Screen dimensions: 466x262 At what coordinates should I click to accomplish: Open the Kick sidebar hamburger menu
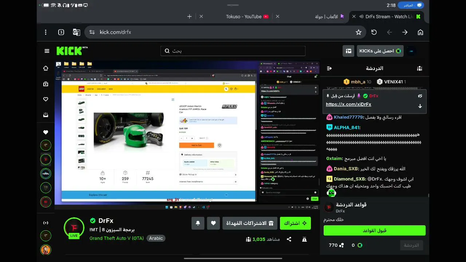tap(47, 51)
